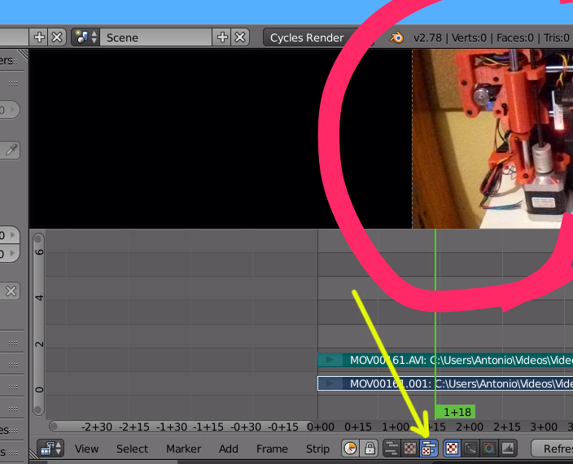Screen dimensions: 573x464
Task: Click the 1+18 current frame indicator
Action: 455,412
